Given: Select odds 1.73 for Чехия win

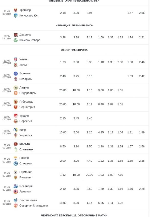Looking at the screenshot, I should pos(63,62).
